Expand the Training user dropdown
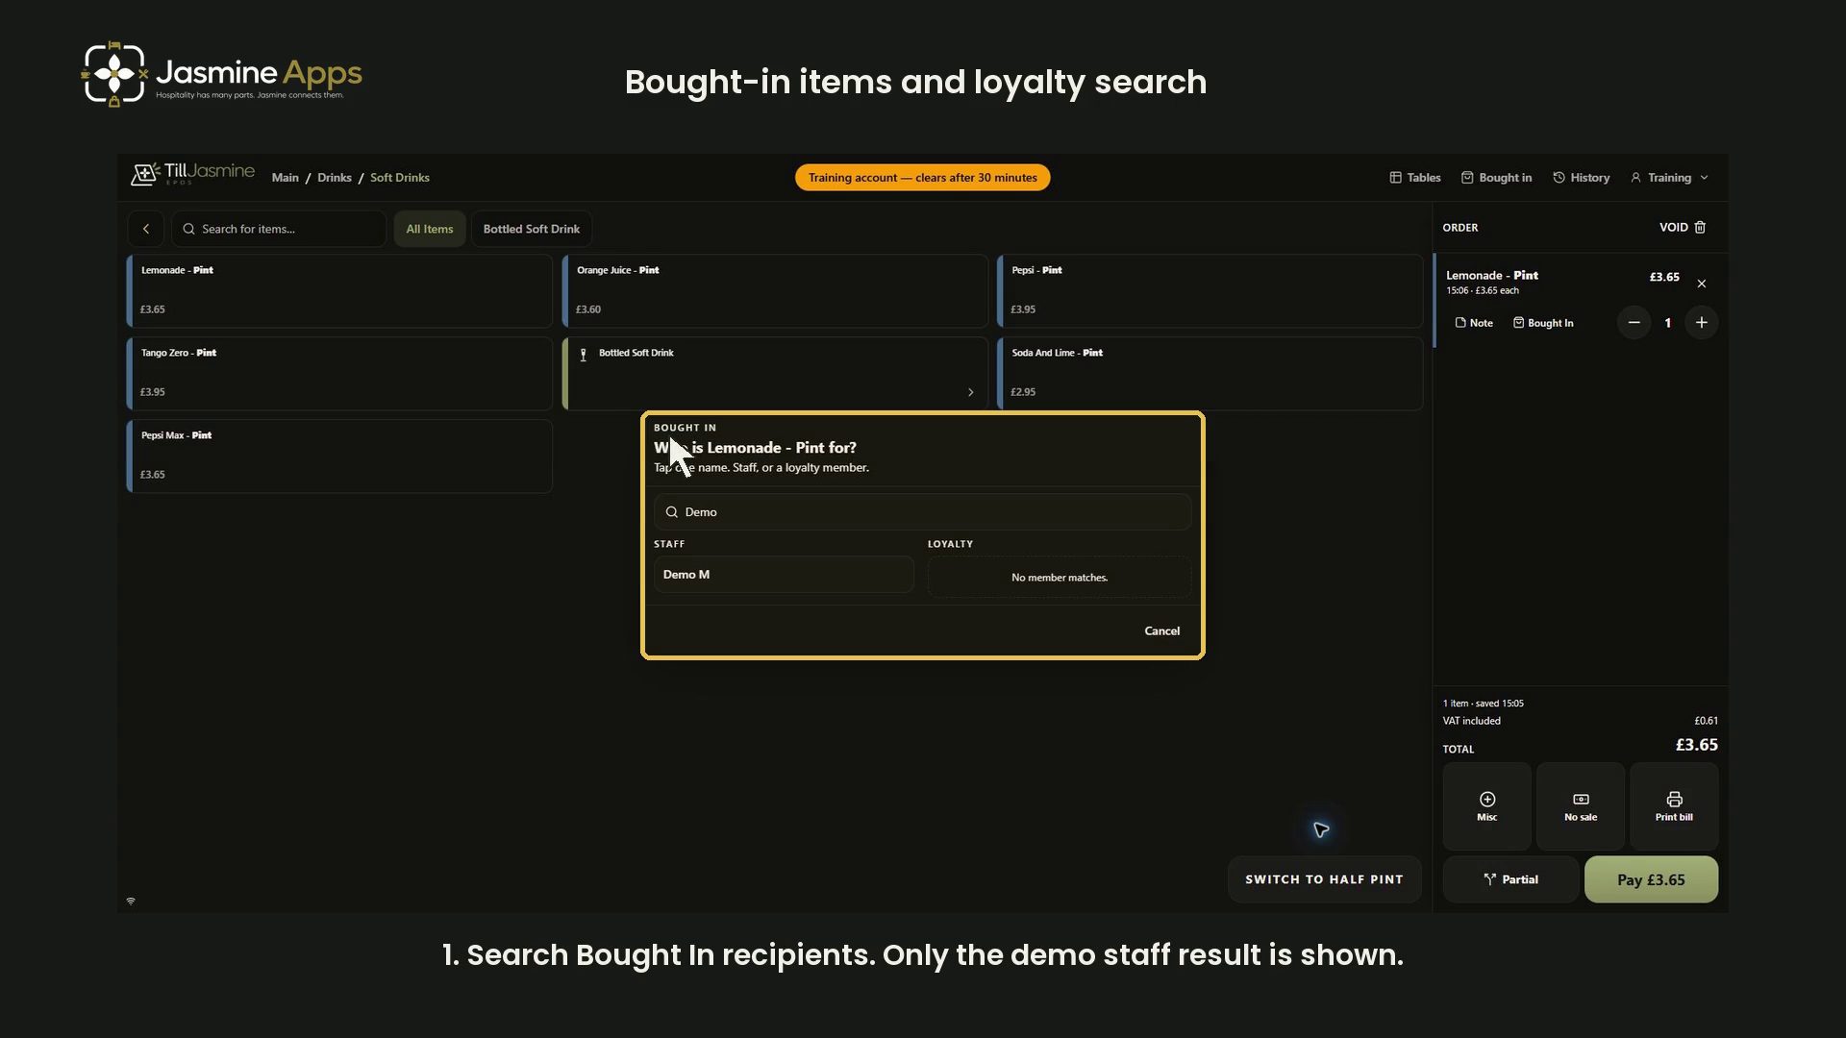Viewport: 1846px width, 1038px height. click(1669, 178)
